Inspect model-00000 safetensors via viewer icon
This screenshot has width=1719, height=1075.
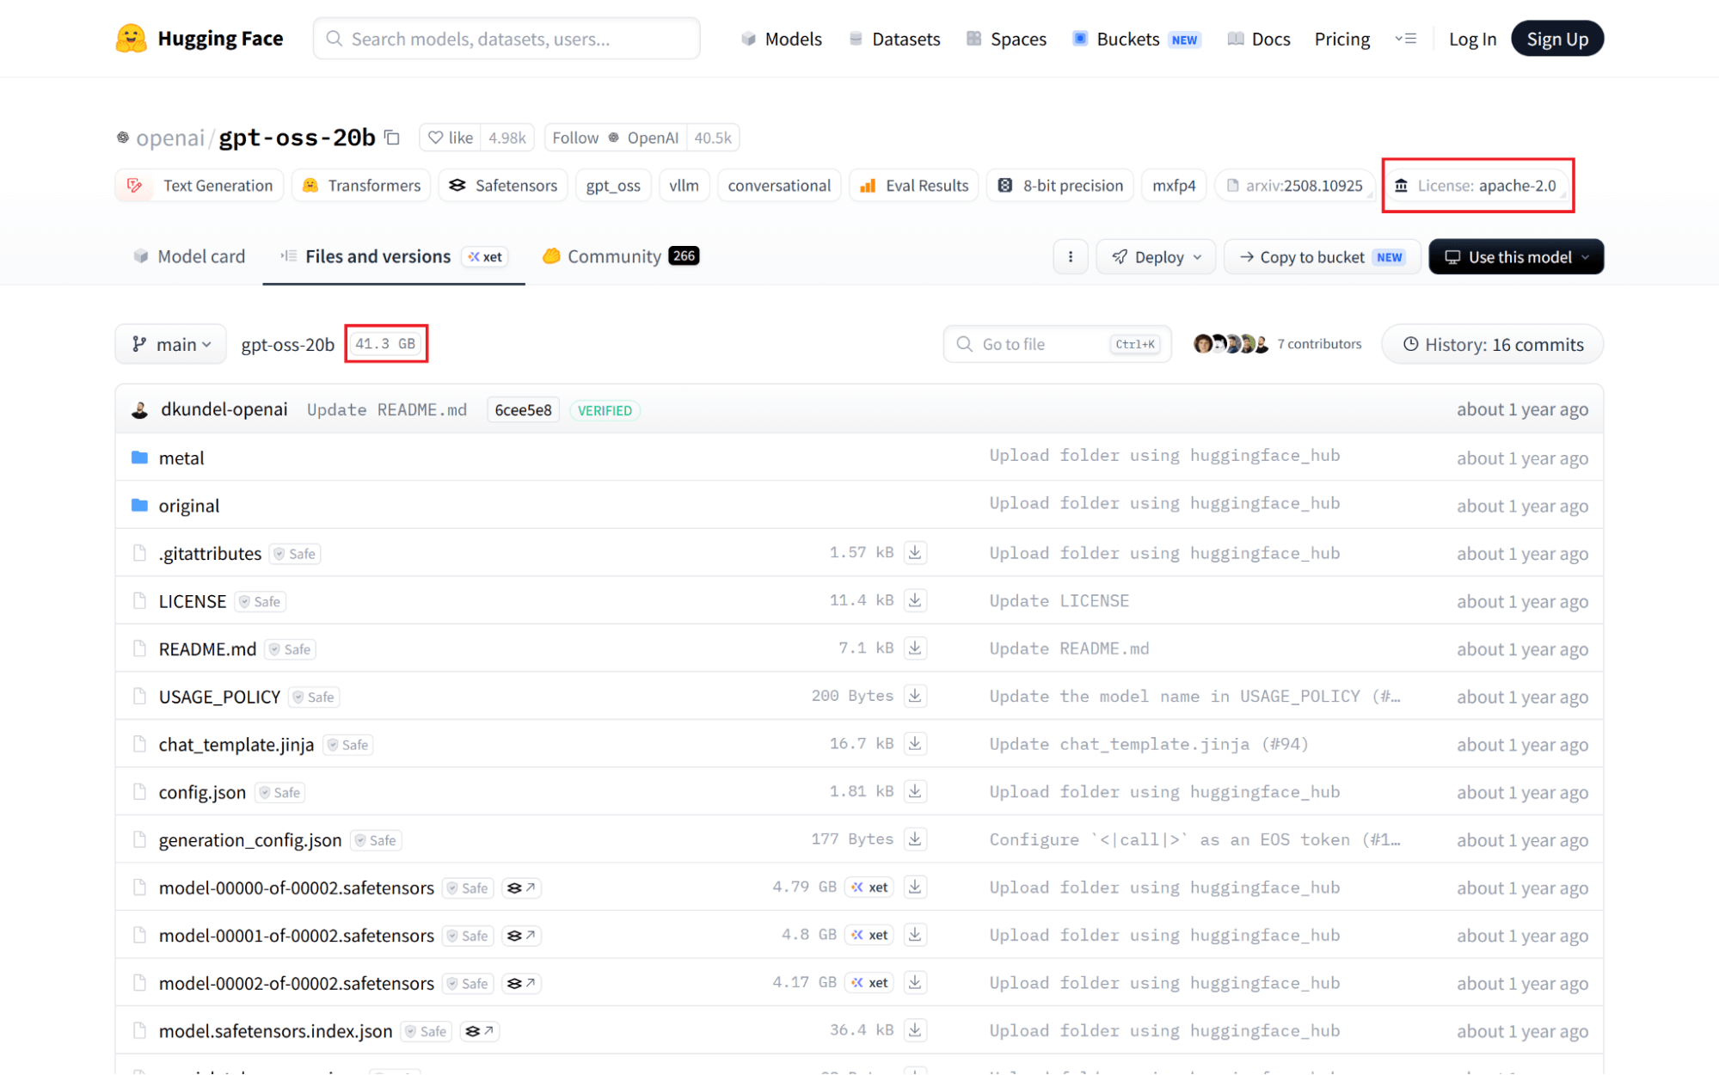tap(521, 888)
